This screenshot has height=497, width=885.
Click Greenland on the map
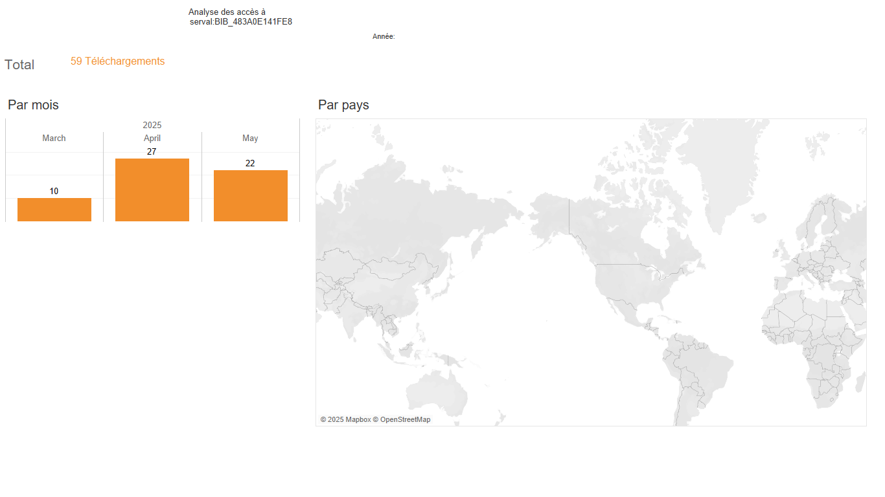[726, 168]
